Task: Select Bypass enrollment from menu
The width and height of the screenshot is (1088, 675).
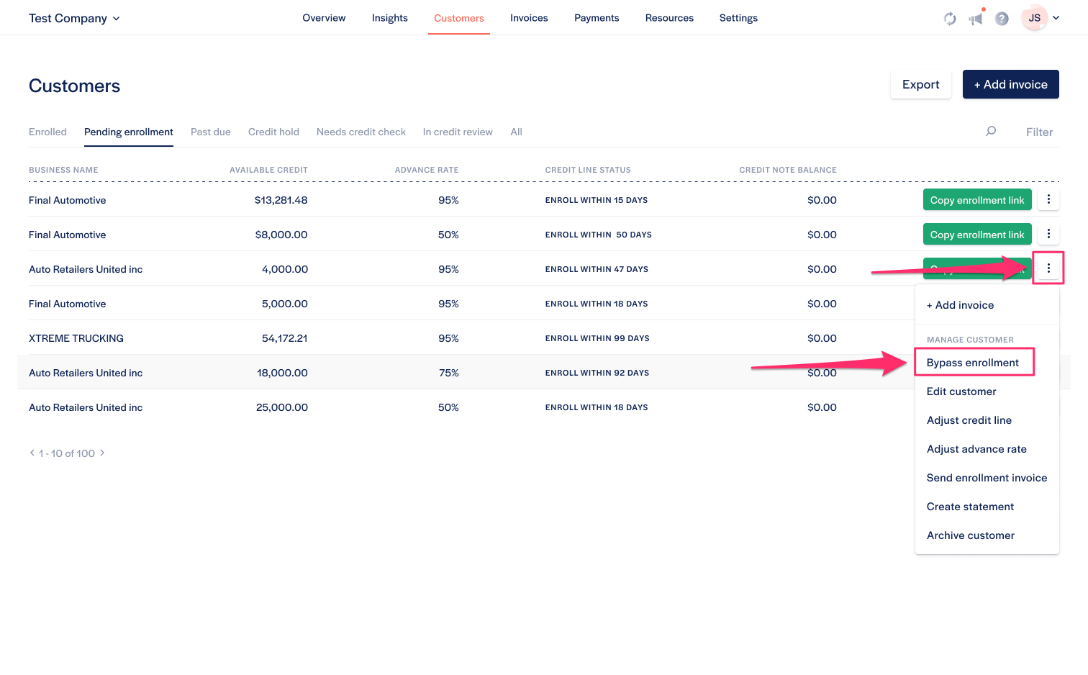Action: coord(972,363)
